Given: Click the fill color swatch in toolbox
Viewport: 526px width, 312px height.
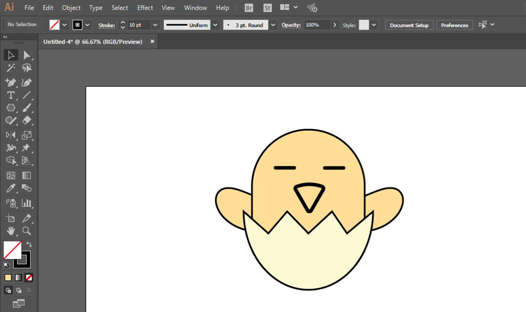Looking at the screenshot, I should [x=12, y=250].
